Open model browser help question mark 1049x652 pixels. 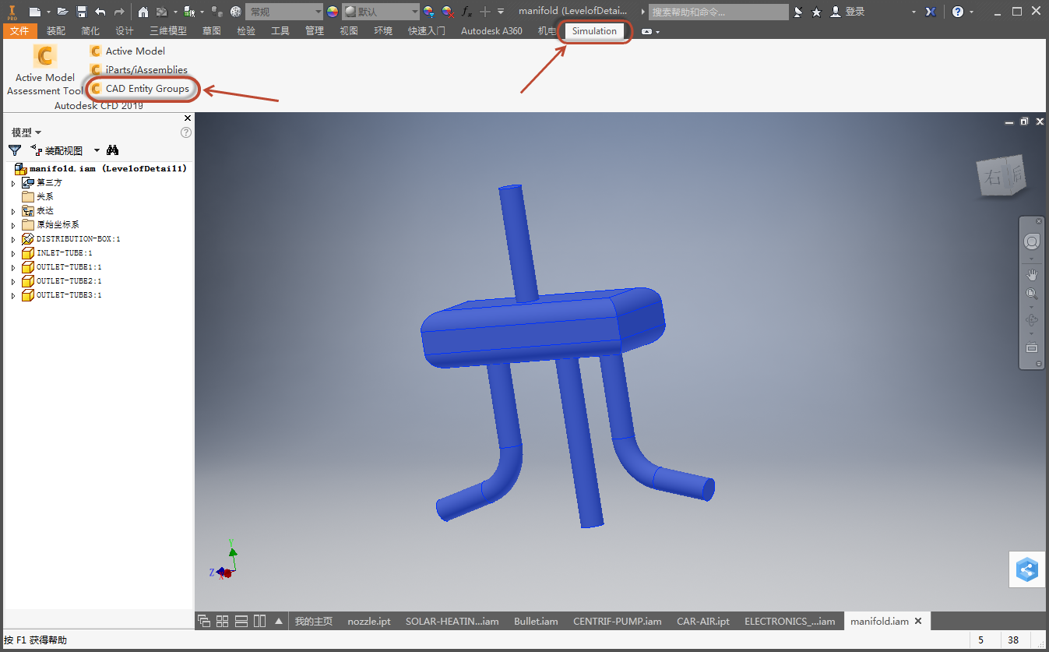[186, 132]
